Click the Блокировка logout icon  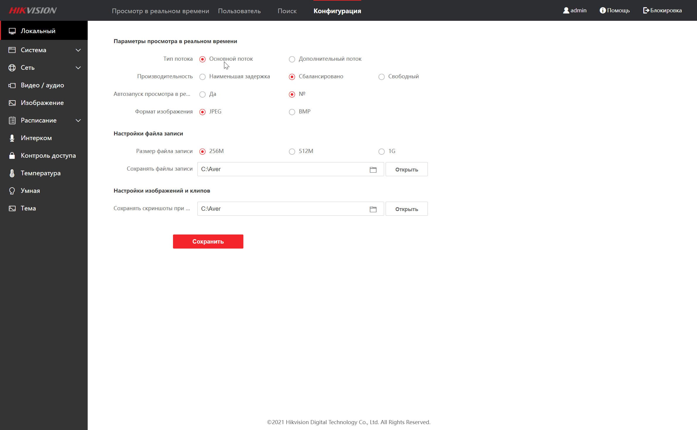point(646,11)
